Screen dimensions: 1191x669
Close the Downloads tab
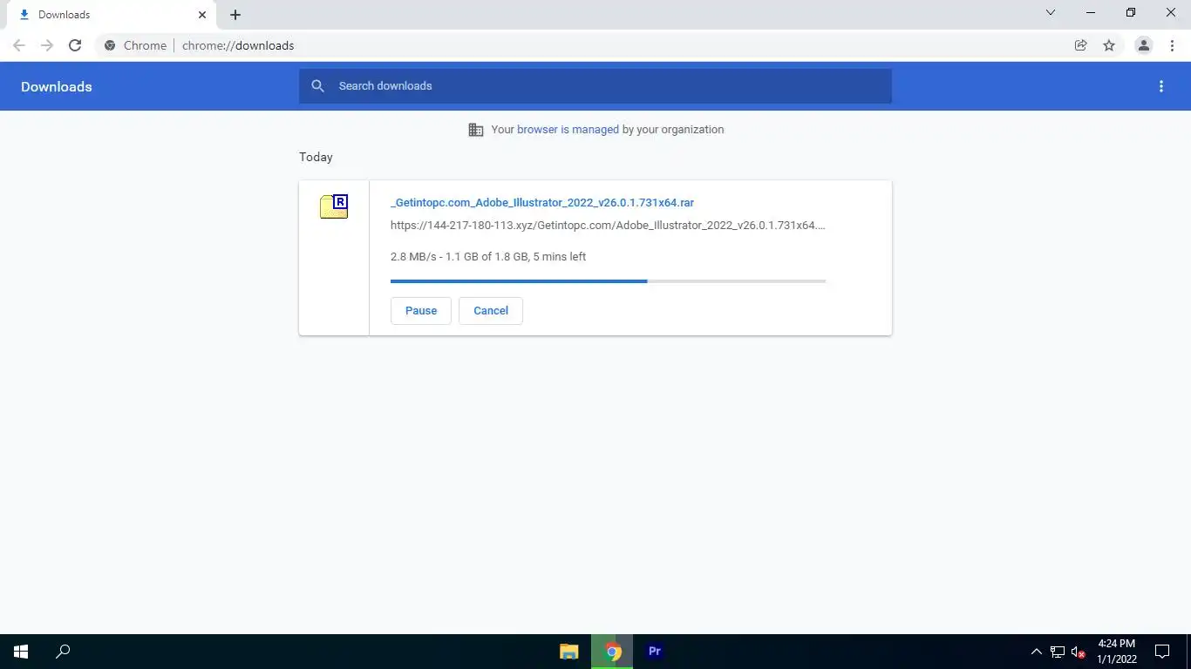pos(202,15)
